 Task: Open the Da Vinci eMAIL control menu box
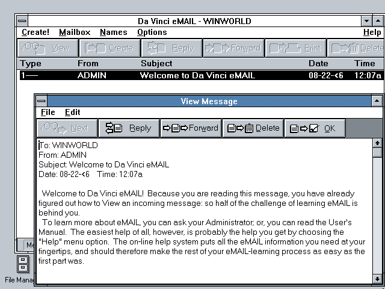(x=22, y=21)
